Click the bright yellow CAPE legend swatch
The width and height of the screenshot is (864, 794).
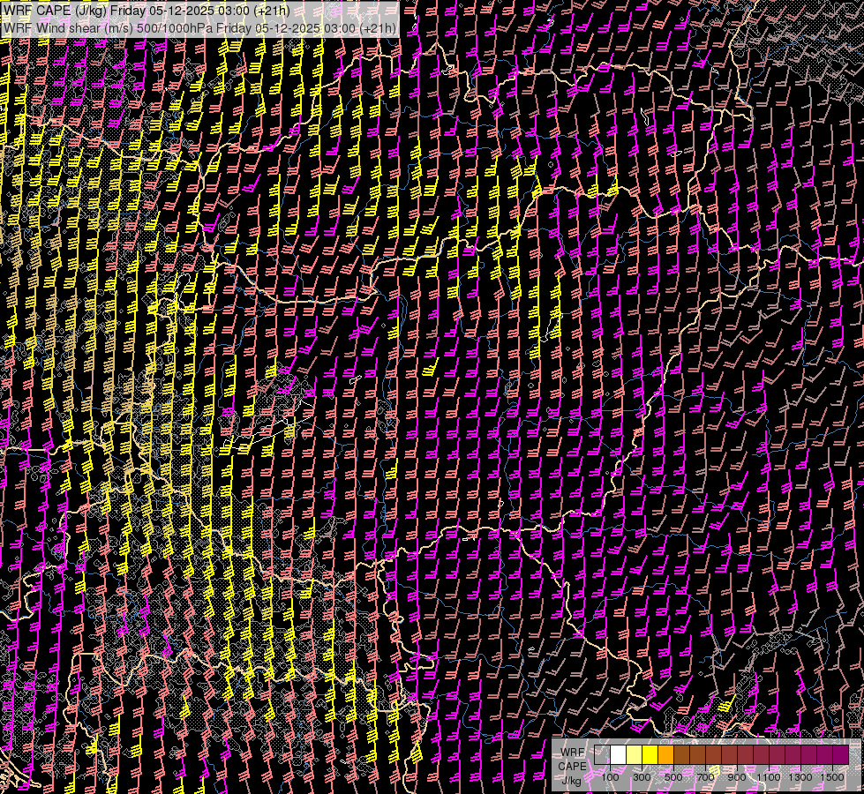[650, 755]
